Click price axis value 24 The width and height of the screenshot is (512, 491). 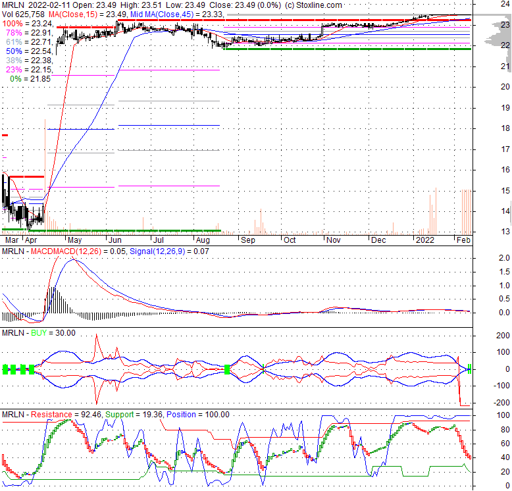(x=505, y=3)
